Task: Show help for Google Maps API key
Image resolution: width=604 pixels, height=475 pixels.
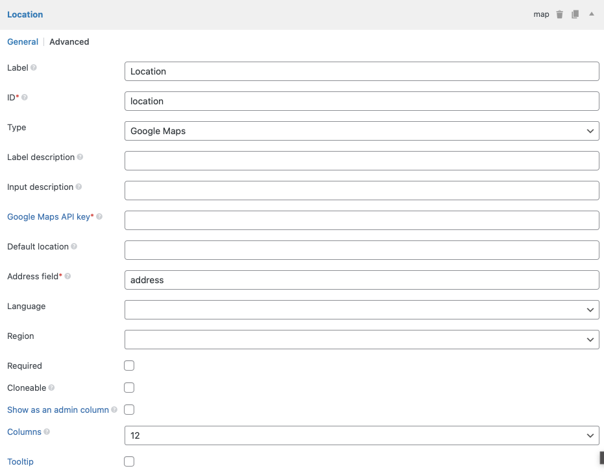Action: point(99,216)
